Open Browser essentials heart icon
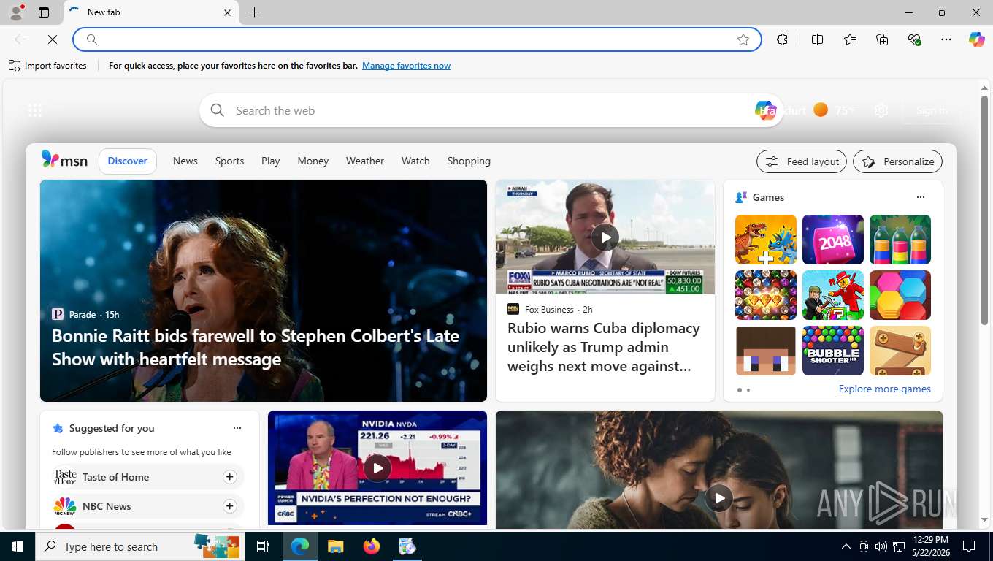Screen dimensions: 993x561 click(x=914, y=39)
